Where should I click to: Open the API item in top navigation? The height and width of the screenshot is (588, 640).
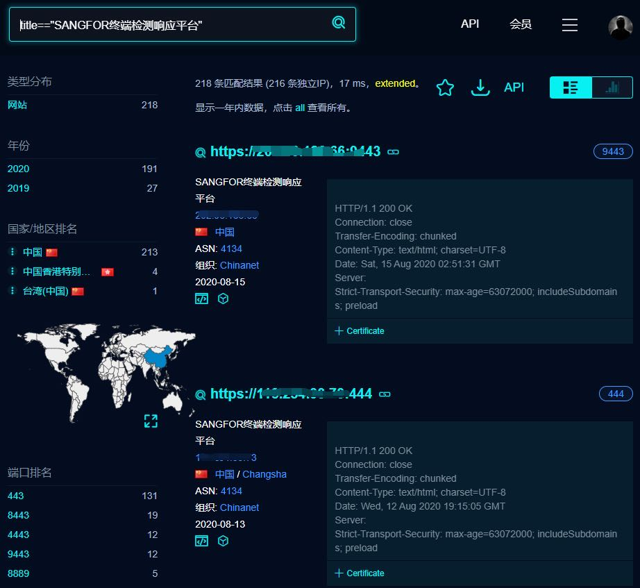tap(470, 24)
